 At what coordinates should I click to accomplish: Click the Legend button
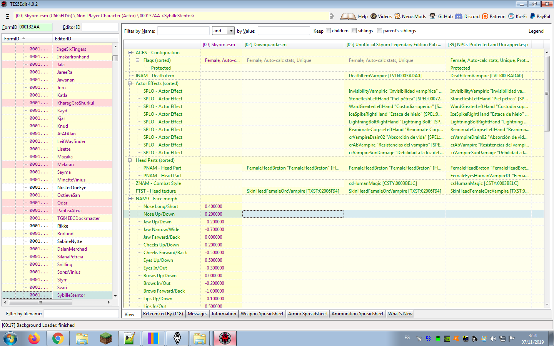(x=536, y=31)
